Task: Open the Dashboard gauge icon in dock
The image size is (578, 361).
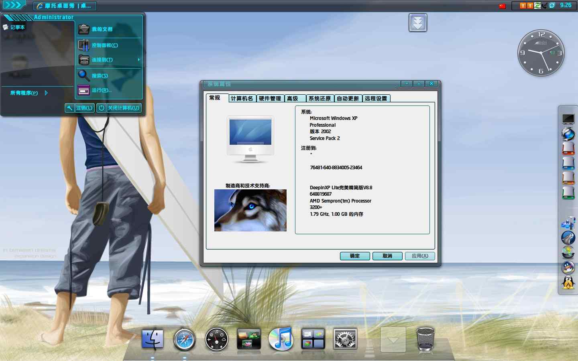Action: tap(217, 340)
